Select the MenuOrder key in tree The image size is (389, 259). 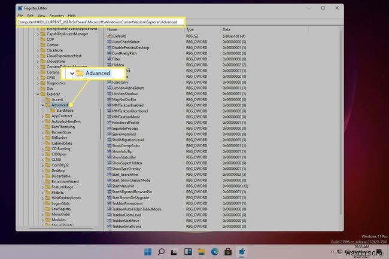click(x=61, y=214)
